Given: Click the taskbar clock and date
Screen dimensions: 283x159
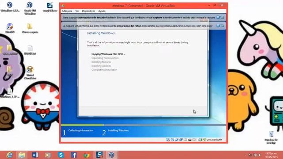Looking at the screenshot, I should click(272, 155).
